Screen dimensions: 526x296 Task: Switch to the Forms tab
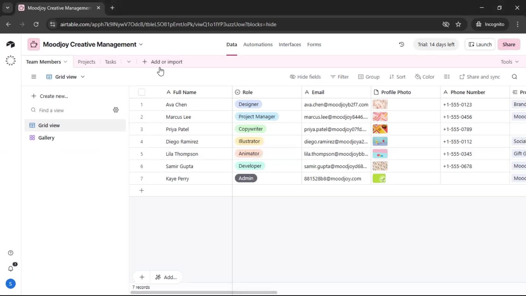tap(314, 44)
